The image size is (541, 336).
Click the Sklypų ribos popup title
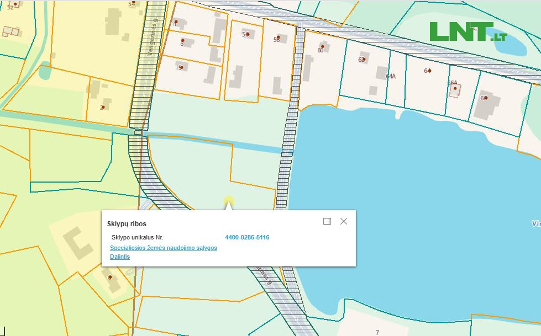pyautogui.click(x=127, y=224)
